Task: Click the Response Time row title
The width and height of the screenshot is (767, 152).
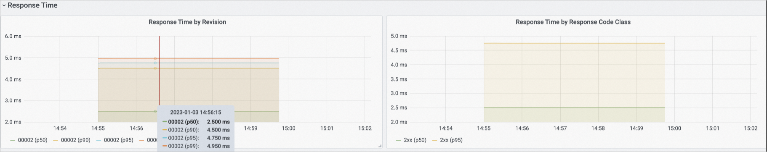Action: click(32, 5)
